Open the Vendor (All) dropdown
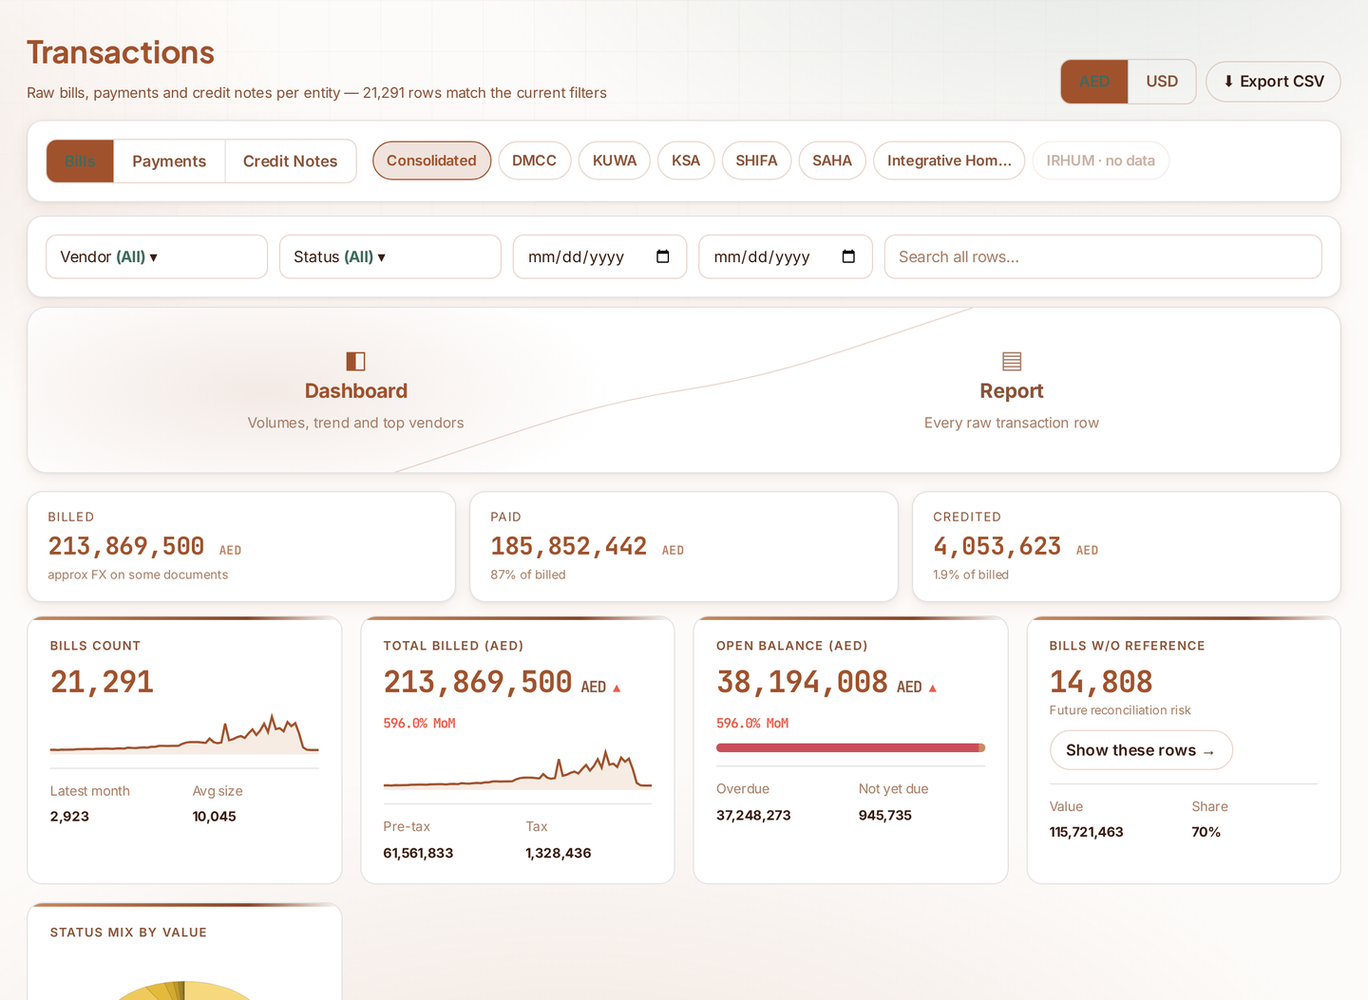Viewport: 1368px width, 1000px height. pos(157,256)
